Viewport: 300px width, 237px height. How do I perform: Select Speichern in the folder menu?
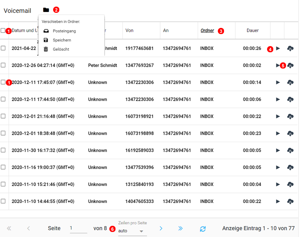[62, 40]
